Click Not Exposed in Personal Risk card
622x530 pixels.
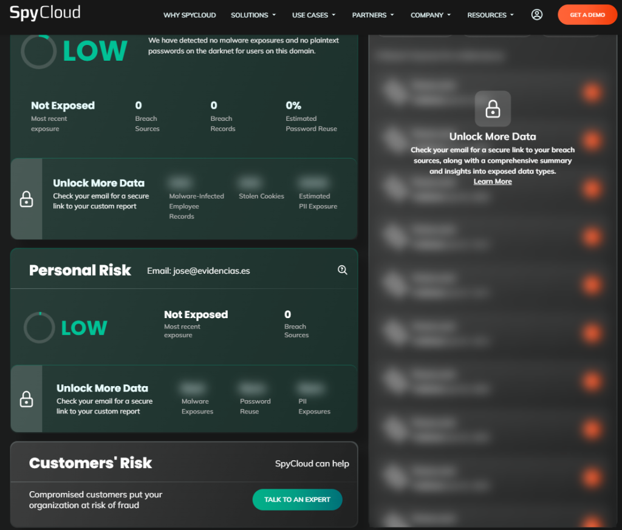pos(196,314)
